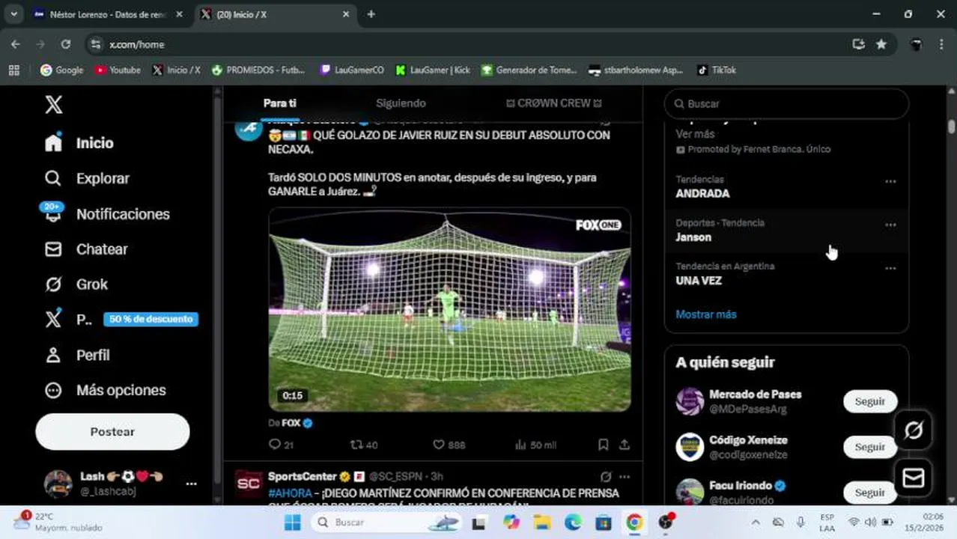Image resolution: width=957 pixels, height=539 pixels.
Task: Follow Facu Iriondo account
Action: tap(870, 493)
